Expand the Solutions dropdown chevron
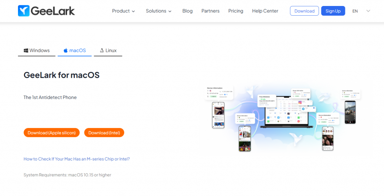 click(170, 11)
